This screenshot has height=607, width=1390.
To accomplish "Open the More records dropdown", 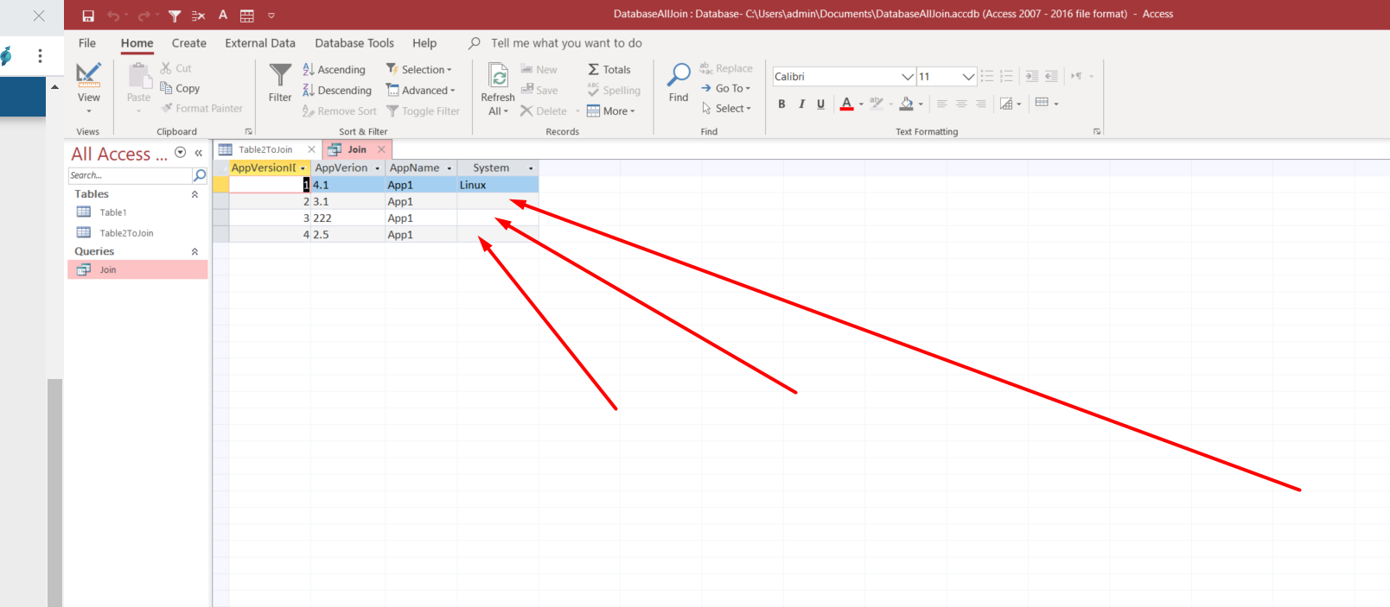I will click(611, 111).
